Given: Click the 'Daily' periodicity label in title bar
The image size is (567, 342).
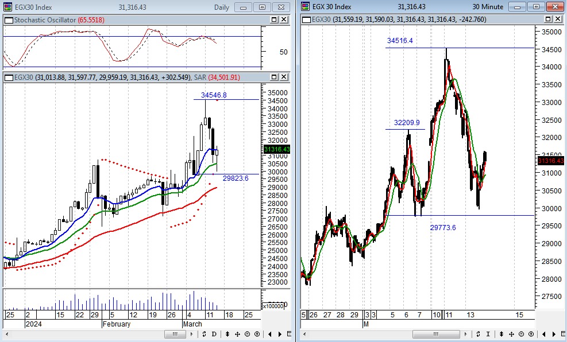Looking at the screenshot, I should 221,7.
